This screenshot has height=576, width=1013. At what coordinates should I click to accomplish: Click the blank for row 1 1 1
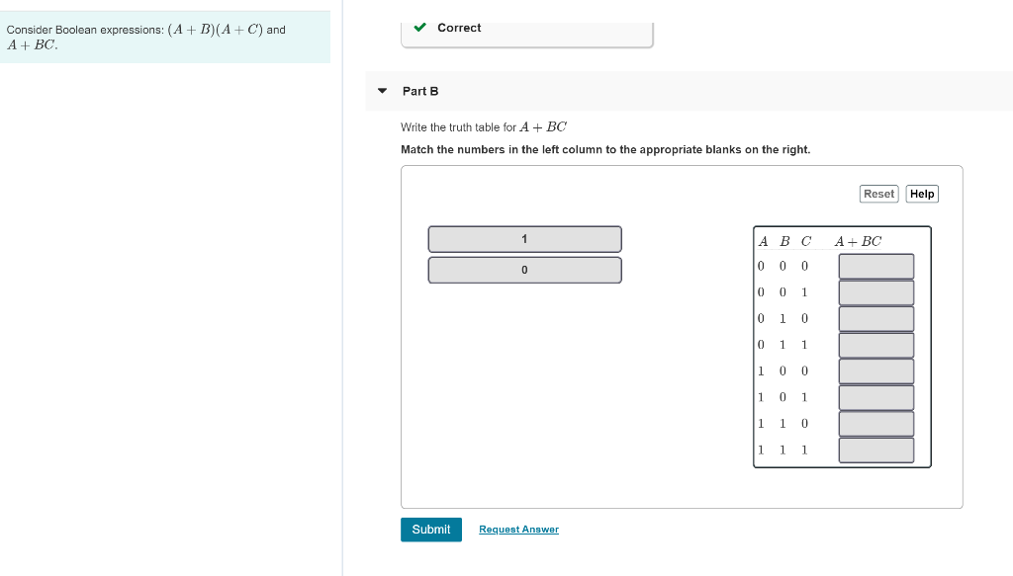coord(875,449)
